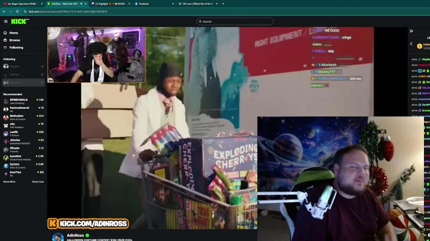Open the hamburger menu beside the Kick logo
This screenshot has width=430, height=241.
6,21
